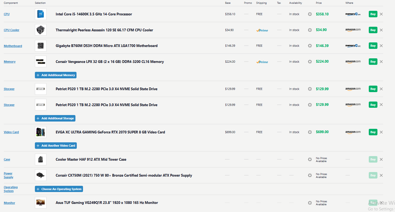Click the Prime shipping icon for Corsair memory
The width and height of the screenshot is (395, 212).
tap(262, 62)
